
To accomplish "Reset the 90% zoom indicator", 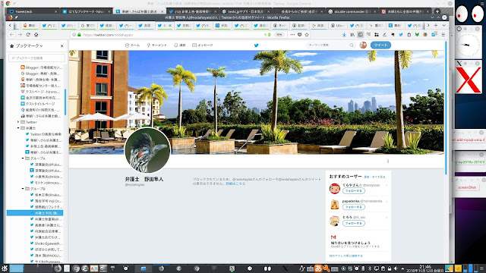I will [x=279, y=35].
